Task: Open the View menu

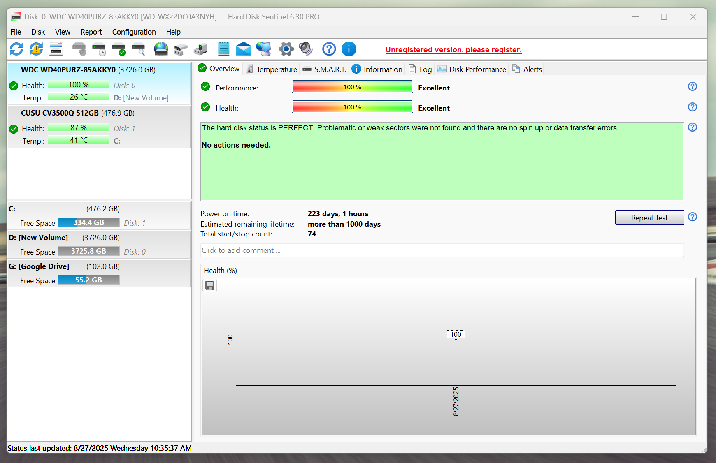Action: tap(63, 32)
